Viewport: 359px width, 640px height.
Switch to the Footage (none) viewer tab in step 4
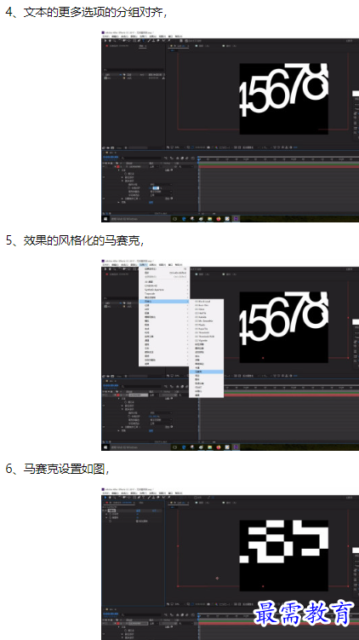228,46
